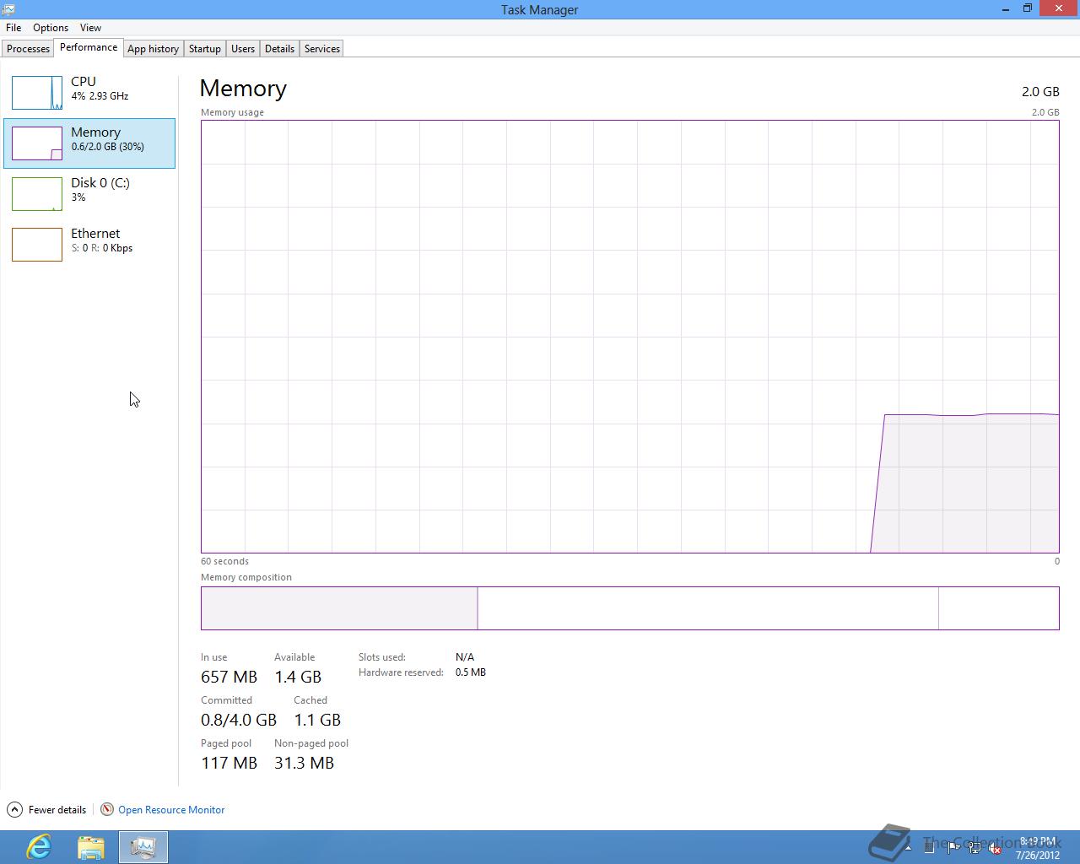Select the Performance tab
The width and height of the screenshot is (1080, 864).
point(89,47)
